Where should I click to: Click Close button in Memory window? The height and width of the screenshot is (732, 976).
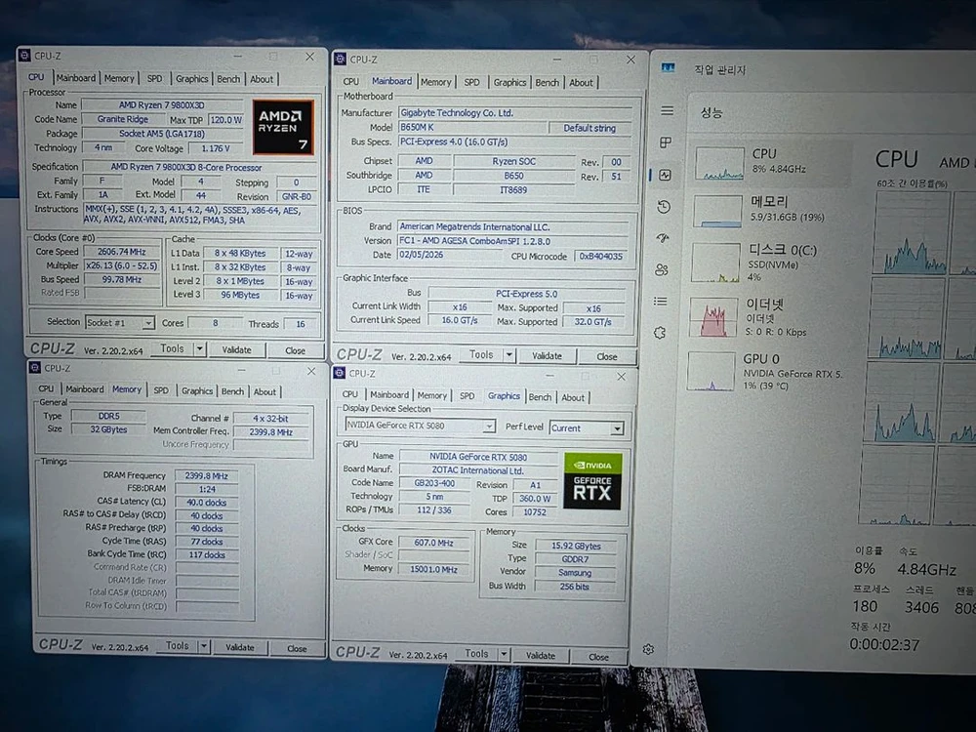pyautogui.click(x=297, y=649)
